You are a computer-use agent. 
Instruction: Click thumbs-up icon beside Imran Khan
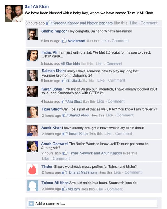tap(65, 133)
